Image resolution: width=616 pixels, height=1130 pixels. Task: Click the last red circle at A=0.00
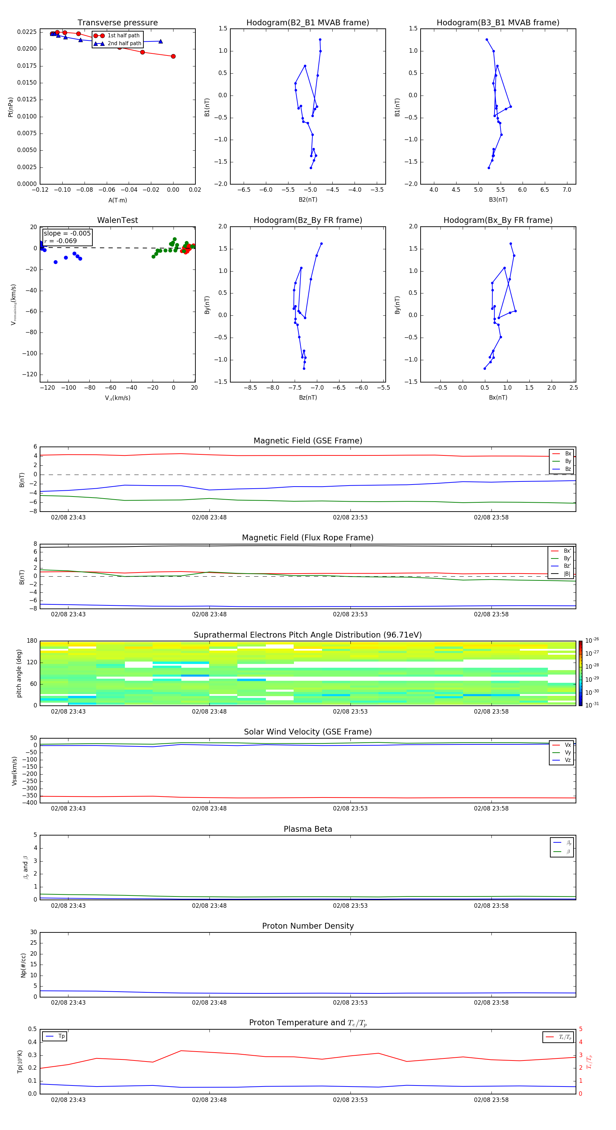point(173,56)
